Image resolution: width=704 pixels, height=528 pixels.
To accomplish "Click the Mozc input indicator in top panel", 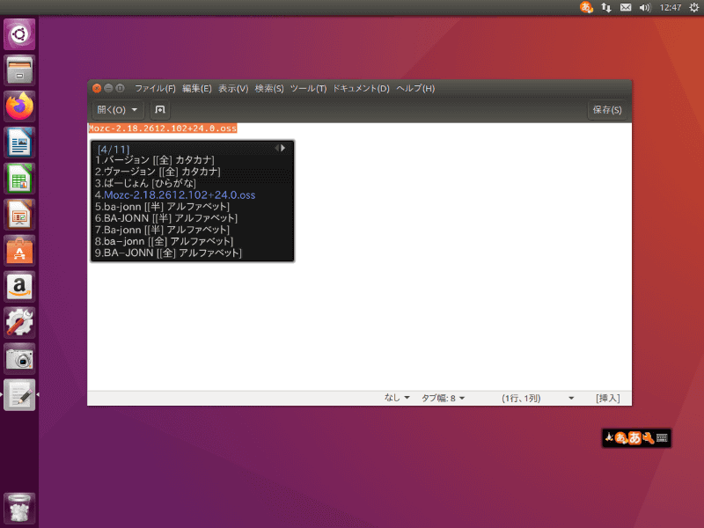I will click(x=586, y=7).
